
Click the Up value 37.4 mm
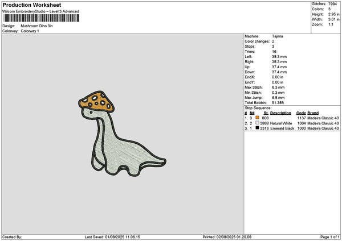279,67
